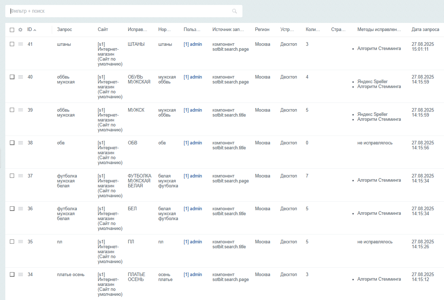The image size is (444, 300).
Task: Expand the collapsed side panel handle
Action: (x=1, y=158)
